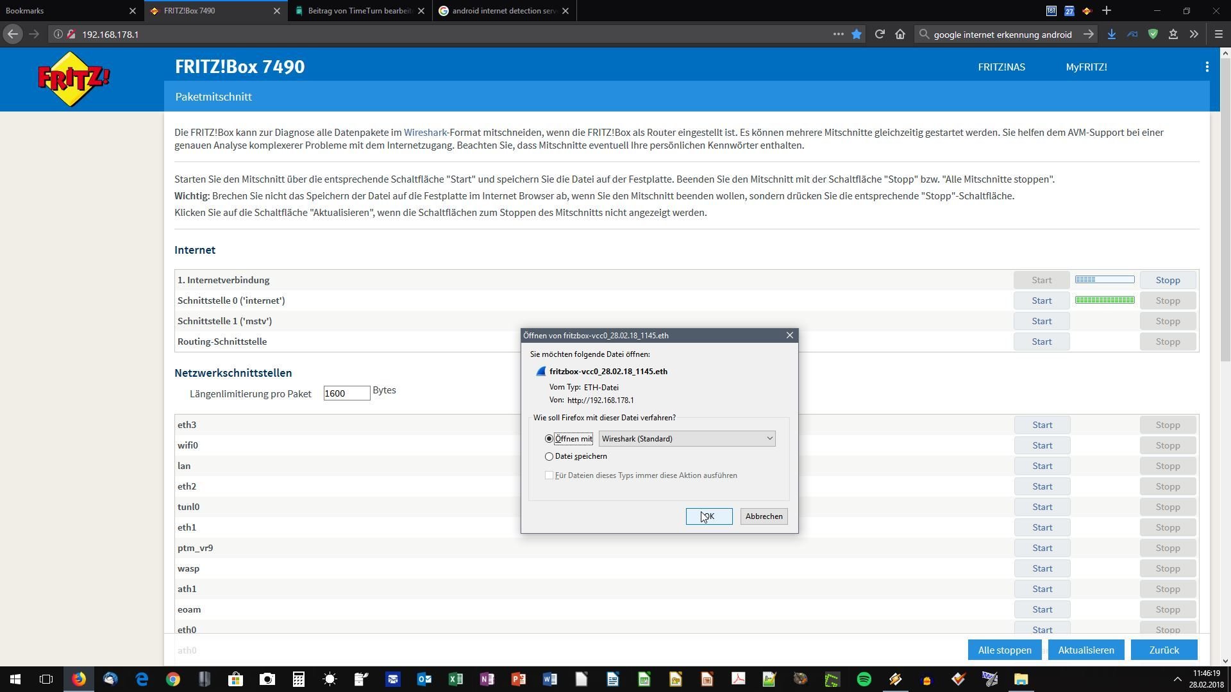Expand the toolbar overflow chevrons

click(1194, 34)
